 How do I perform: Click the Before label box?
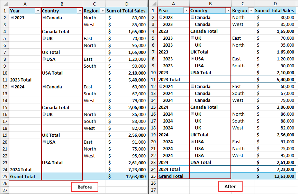pos(84,187)
